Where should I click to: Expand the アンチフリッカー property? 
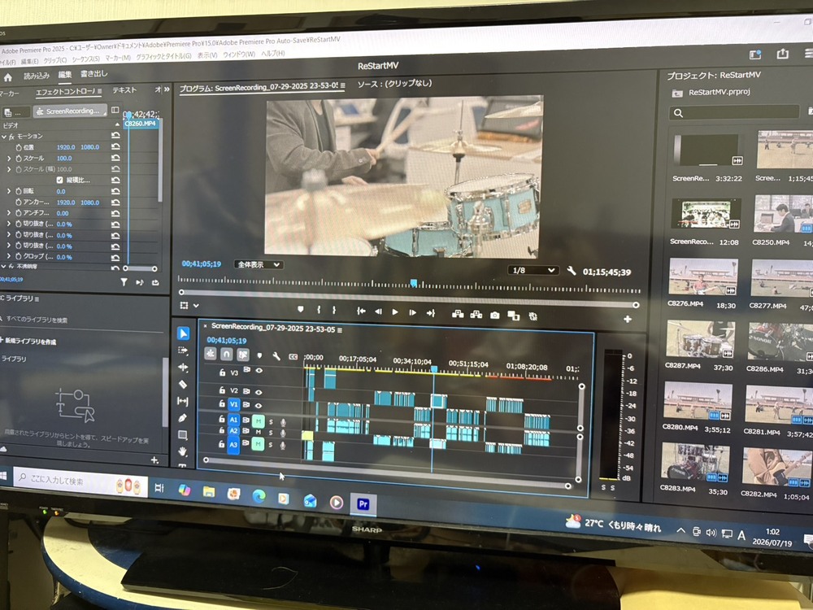click(x=9, y=212)
